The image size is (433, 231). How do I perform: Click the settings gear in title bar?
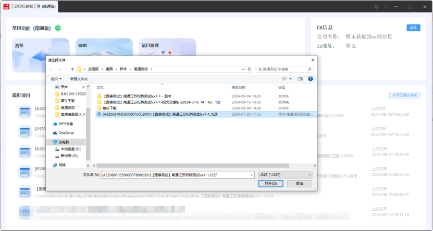376,7
